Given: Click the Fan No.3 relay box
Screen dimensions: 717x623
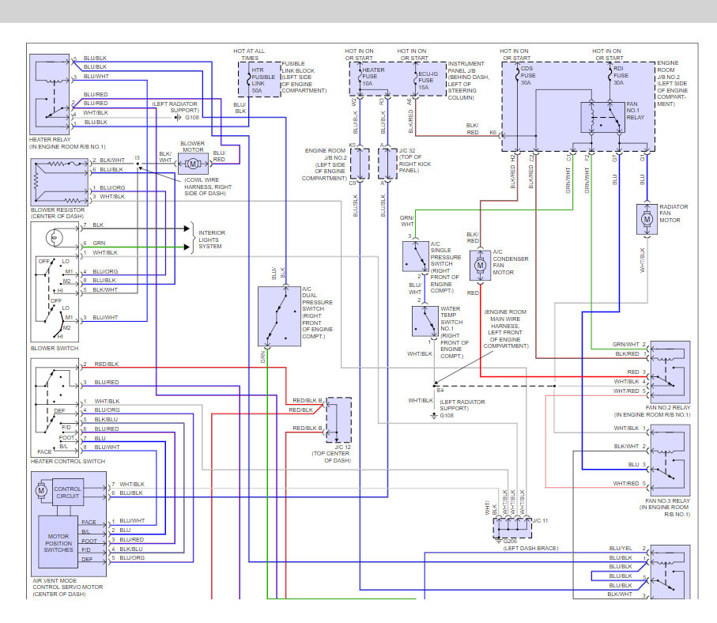Looking at the screenshot, I should [670, 460].
